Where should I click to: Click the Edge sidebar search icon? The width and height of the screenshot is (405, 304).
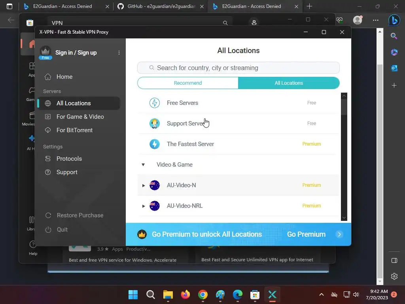(394, 36)
